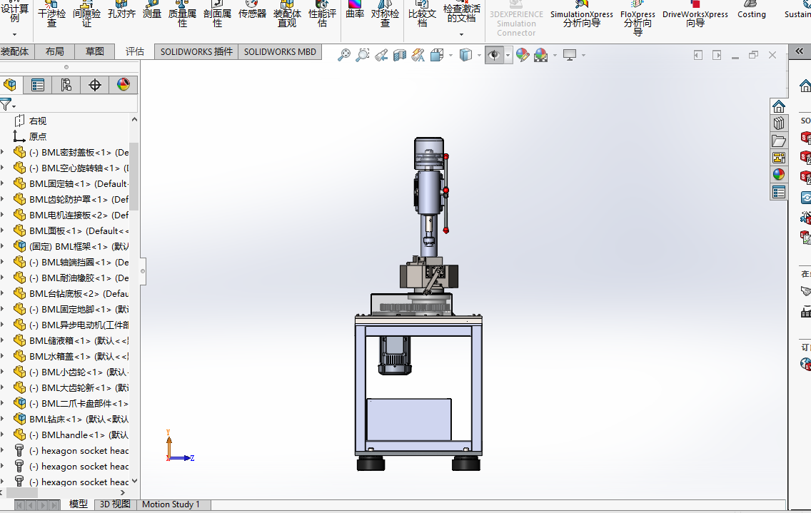Click 测量 measure tool
The width and height of the screenshot is (811, 513).
(x=152, y=10)
